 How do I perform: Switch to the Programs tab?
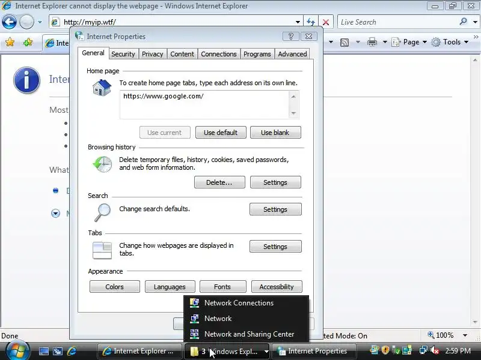click(257, 54)
